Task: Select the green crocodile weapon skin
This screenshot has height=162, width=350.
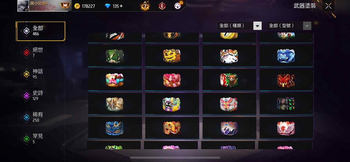Action: click(115, 56)
